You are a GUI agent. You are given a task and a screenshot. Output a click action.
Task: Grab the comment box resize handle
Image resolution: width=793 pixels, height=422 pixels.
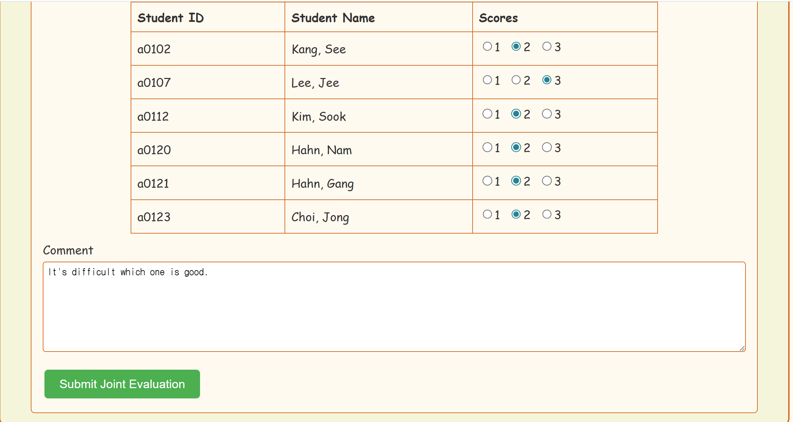[x=742, y=348]
